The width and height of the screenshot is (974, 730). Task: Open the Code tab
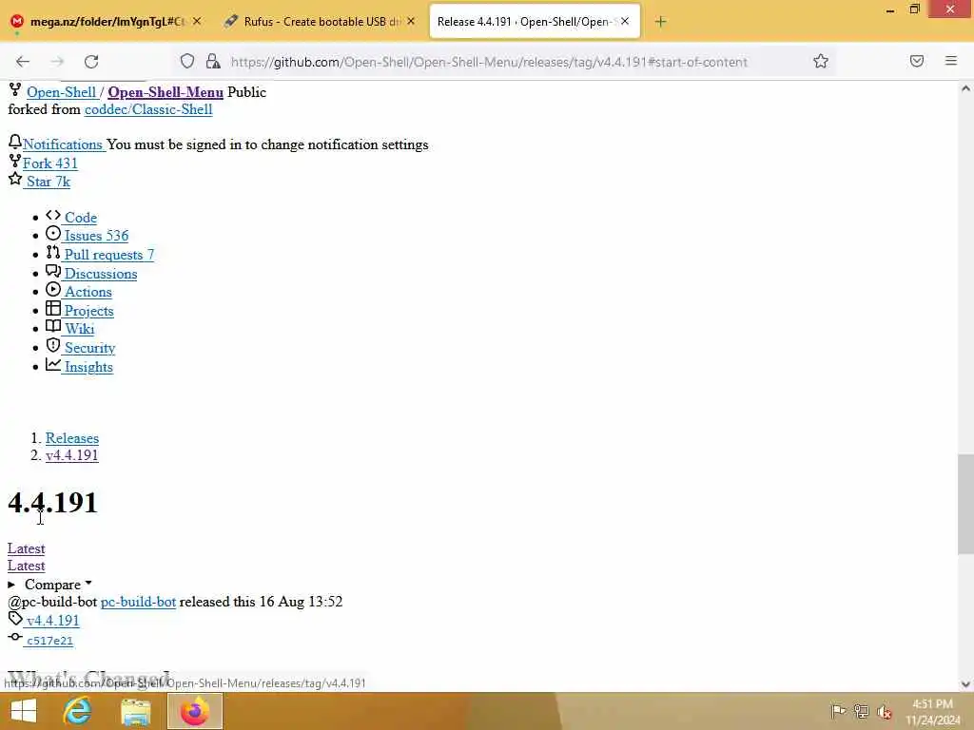[81, 218]
